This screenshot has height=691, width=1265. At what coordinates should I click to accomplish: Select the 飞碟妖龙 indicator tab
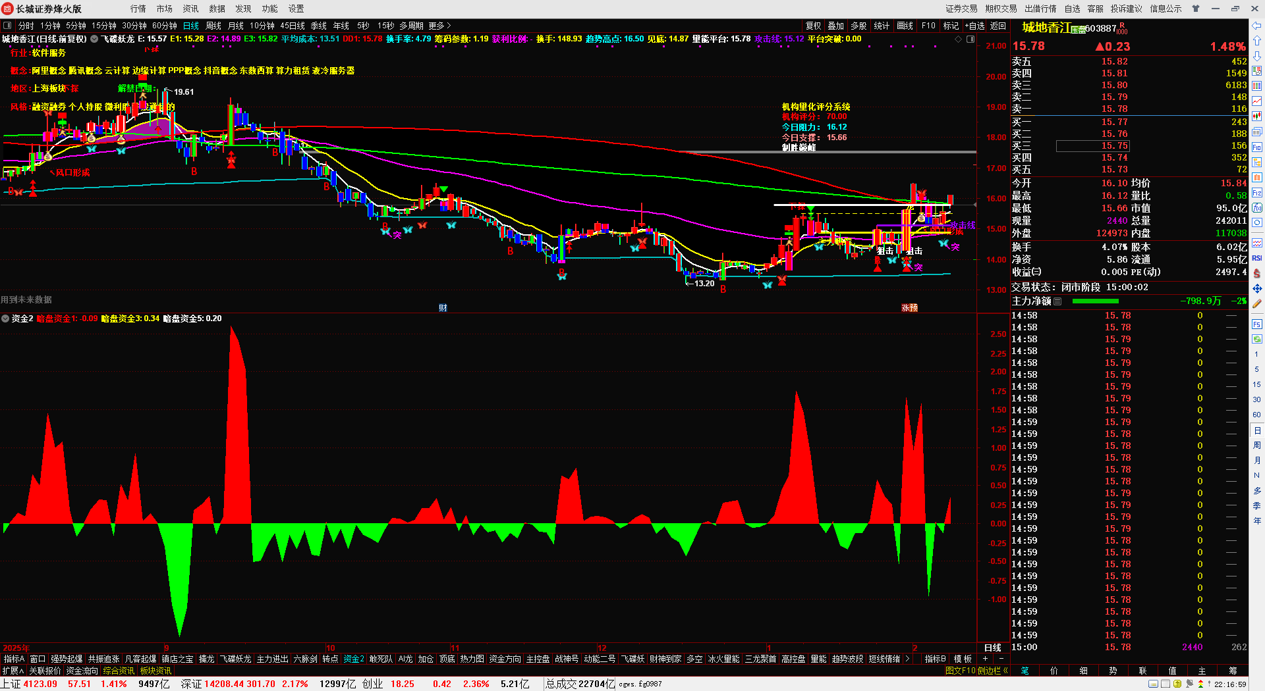pyautogui.click(x=235, y=659)
